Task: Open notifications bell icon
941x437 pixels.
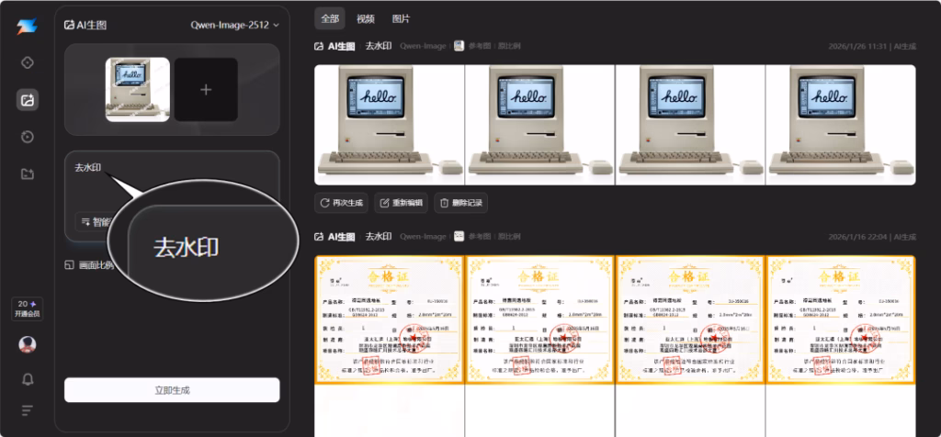Action: tap(28, 378)
